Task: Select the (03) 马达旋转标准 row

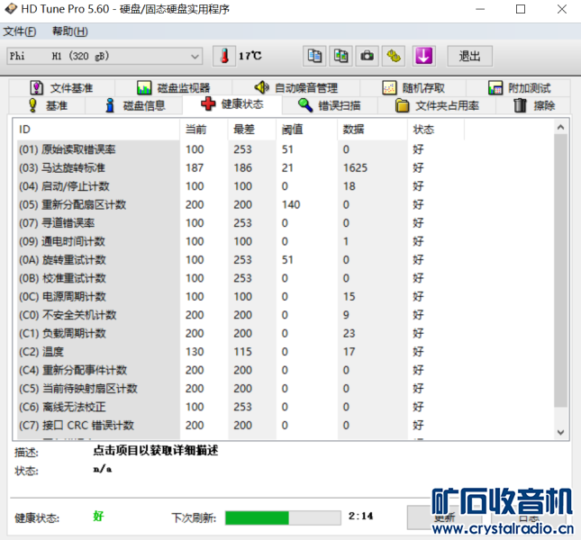Action: coord(285,168)
